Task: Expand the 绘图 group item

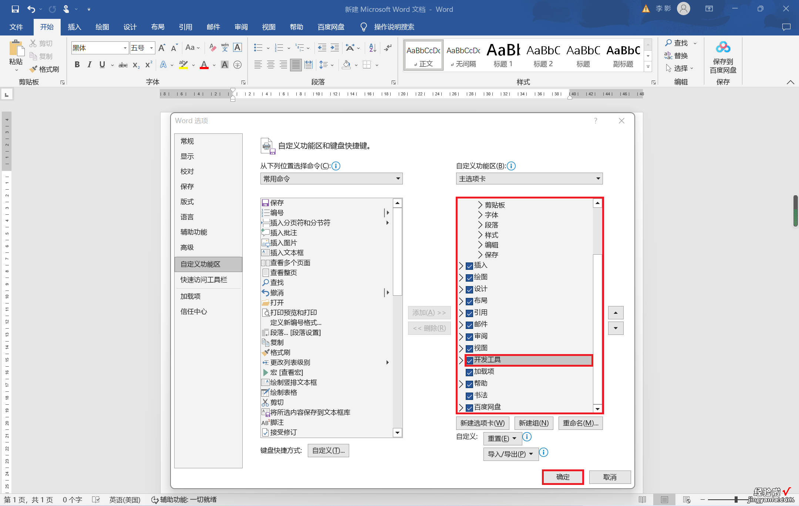Action: (462, 277)
